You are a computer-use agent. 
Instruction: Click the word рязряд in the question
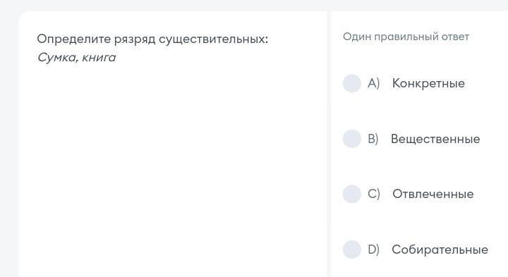(x=135, y=40)
